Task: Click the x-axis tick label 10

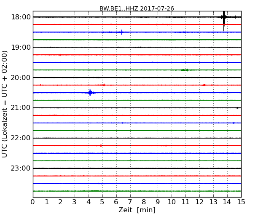Action: tap(172, 202)
